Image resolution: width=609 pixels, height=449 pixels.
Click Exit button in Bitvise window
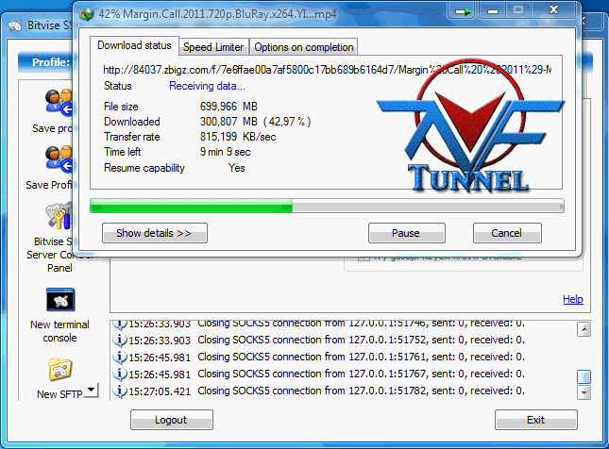[536, 420]
